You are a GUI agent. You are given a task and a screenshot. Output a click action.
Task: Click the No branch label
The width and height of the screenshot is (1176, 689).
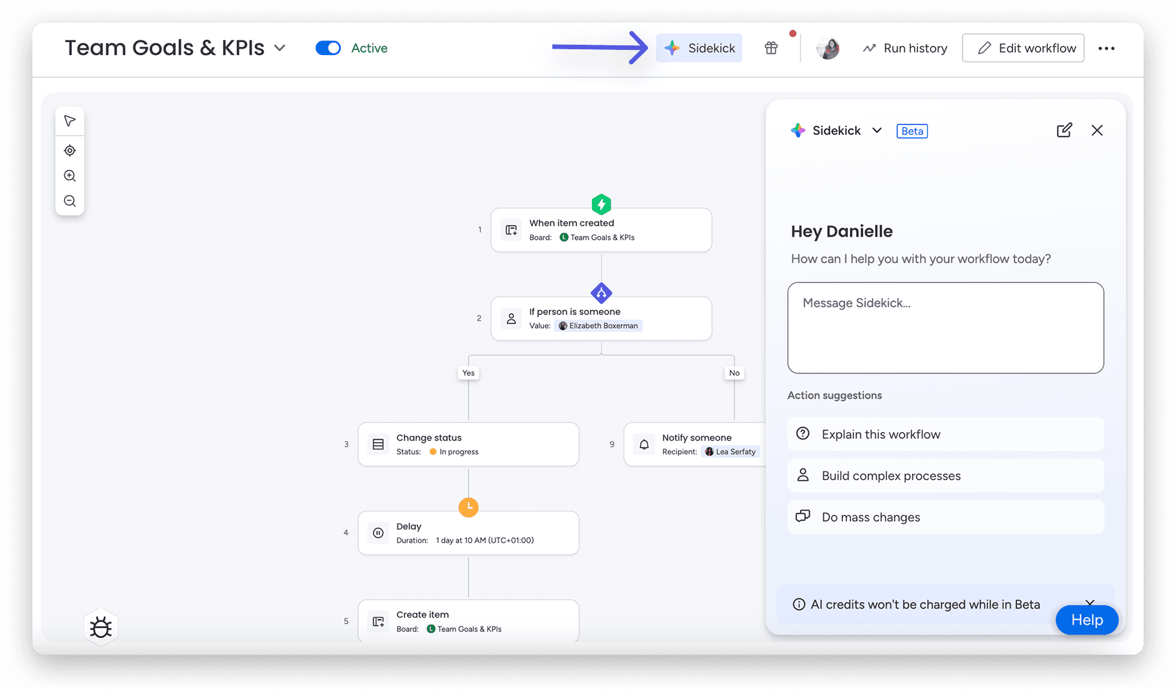tap(734, 373)
